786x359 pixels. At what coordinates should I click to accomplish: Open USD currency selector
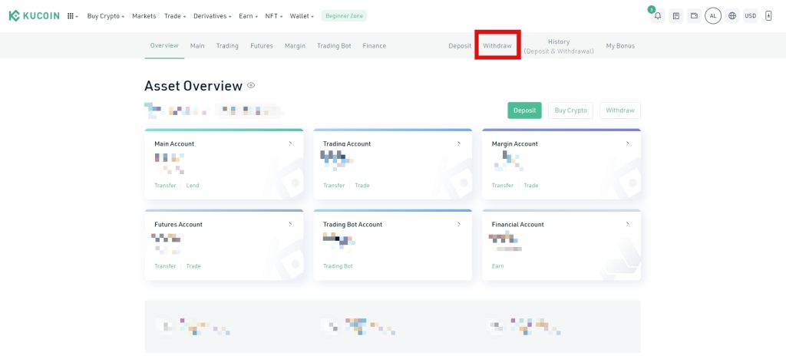751,16
